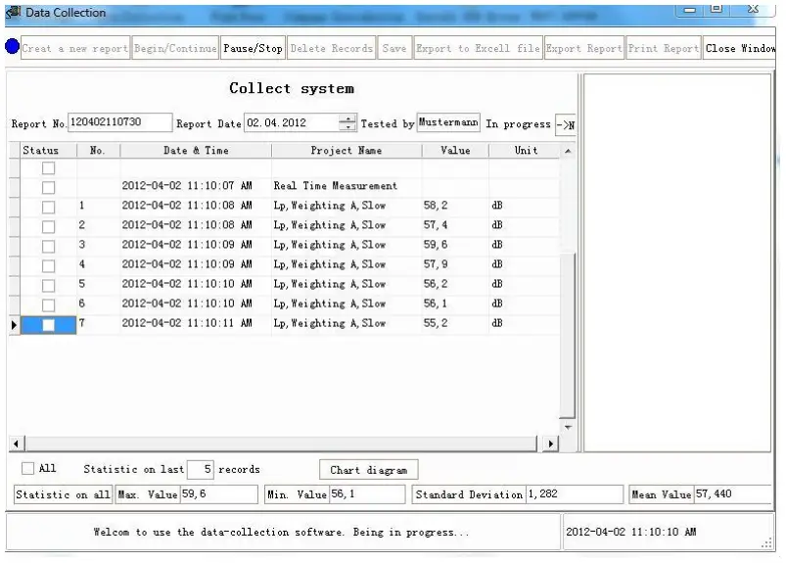Click the Data Collection title bar app icon
The height and width of the screenshot is (563, 786).
(x=14, y=12)
